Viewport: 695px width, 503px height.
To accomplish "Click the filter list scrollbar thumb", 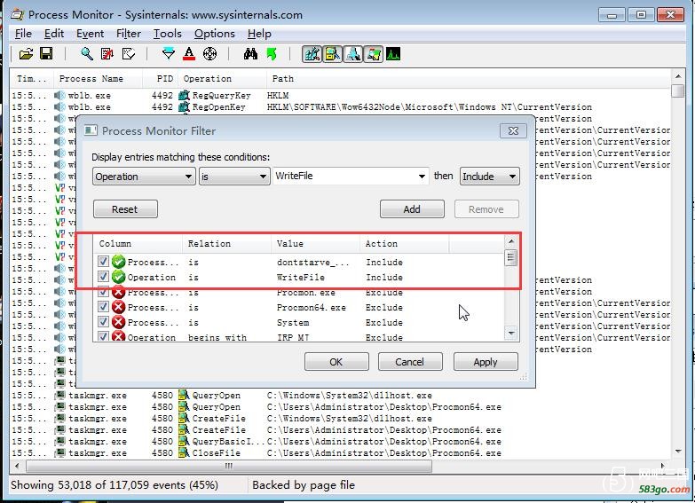I will click(511, 257).
